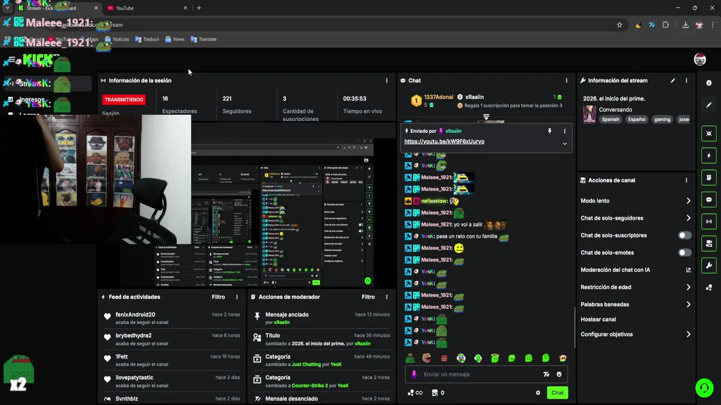Click the wrench tools icon in right sidebar
The width and height of the screenshot is (721, 405).
tap(709, 265)
